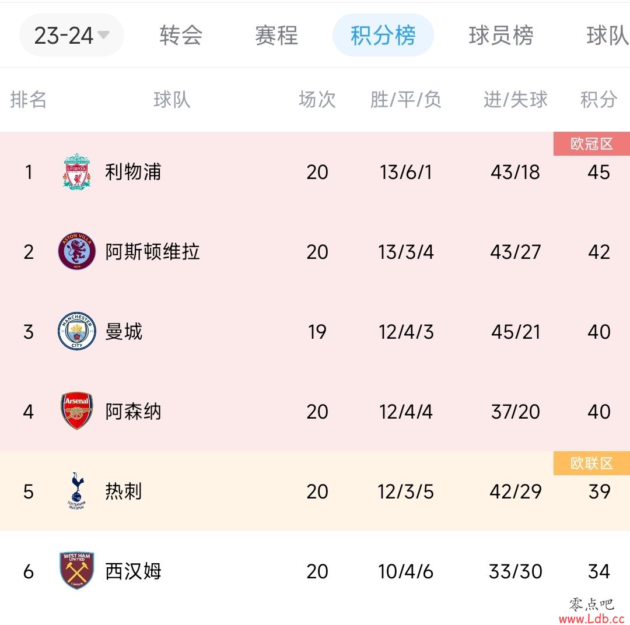Click the Manchester City club crest
This screenshot has height=625, width=630.
77,331
